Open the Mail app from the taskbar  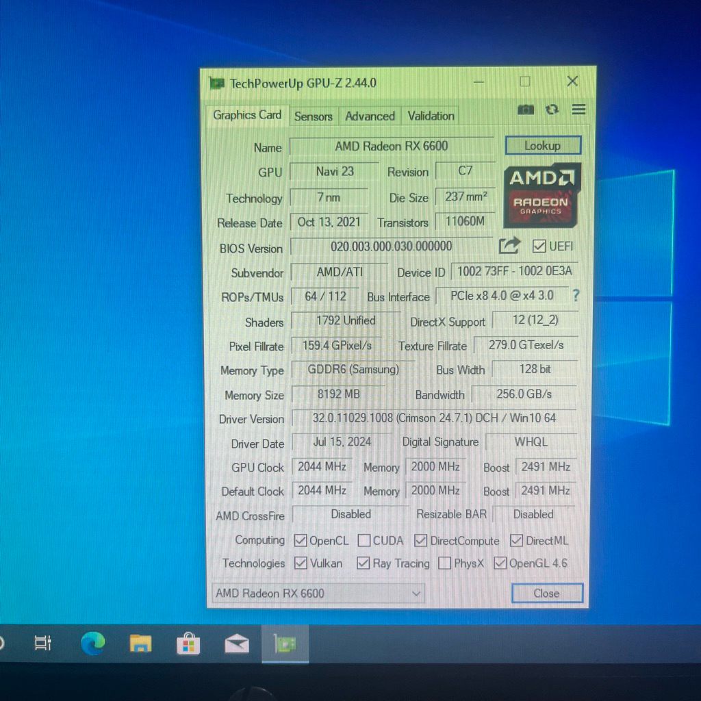coord(236,643)
